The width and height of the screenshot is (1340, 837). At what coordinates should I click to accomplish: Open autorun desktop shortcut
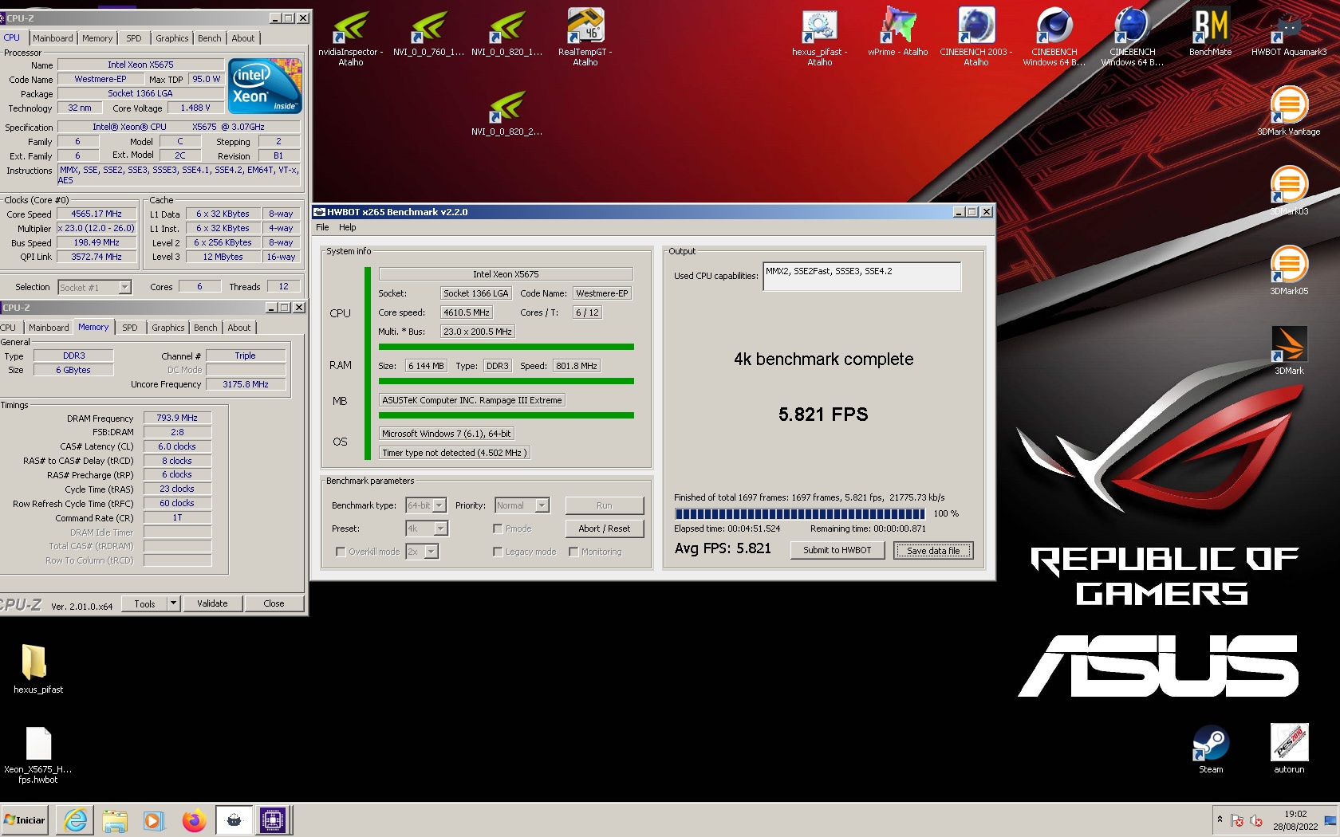click(1288, 749)
